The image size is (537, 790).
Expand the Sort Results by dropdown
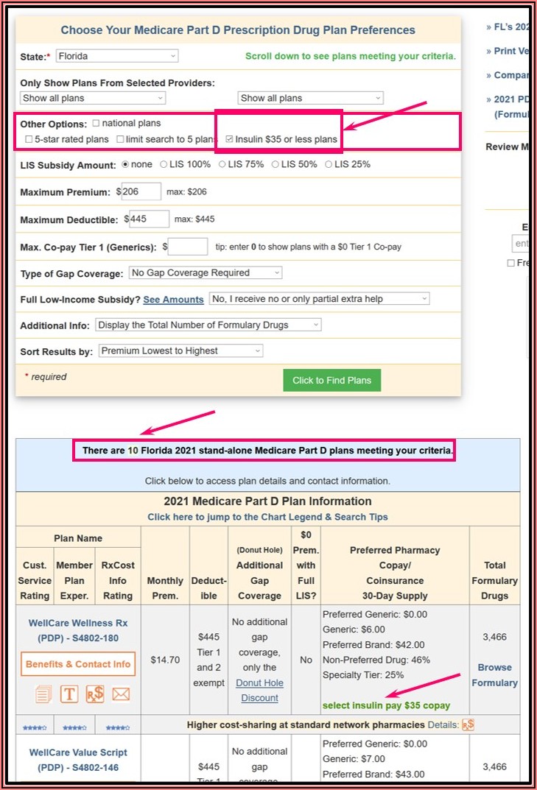point(180,351)
